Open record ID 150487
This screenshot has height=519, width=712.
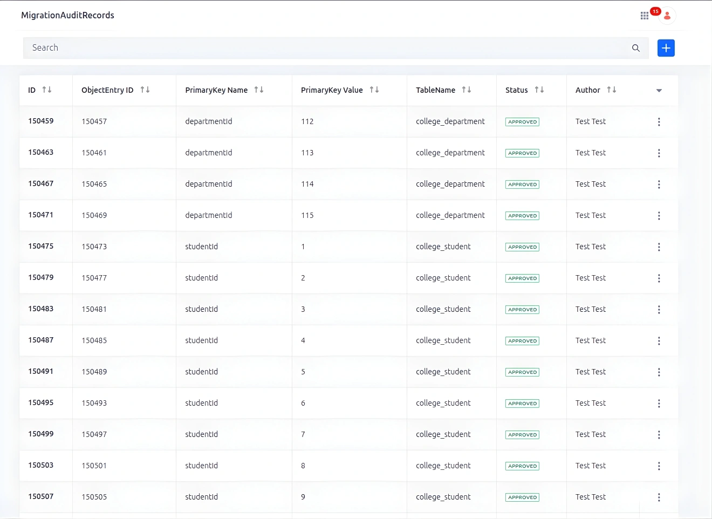tap(41, 340)
